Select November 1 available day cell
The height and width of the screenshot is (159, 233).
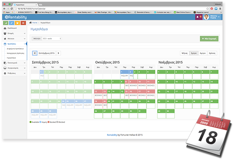click(x=162, y=74)
